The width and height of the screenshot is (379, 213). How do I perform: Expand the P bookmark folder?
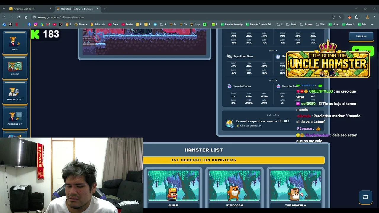pyautogui.click(x=163, y=24)
